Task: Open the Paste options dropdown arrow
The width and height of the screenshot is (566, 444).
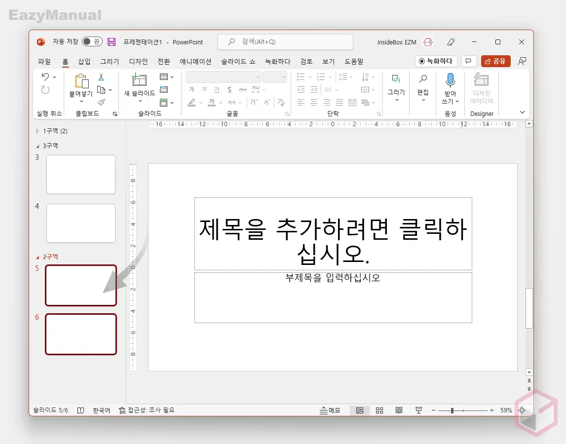Action: point(81,102)
